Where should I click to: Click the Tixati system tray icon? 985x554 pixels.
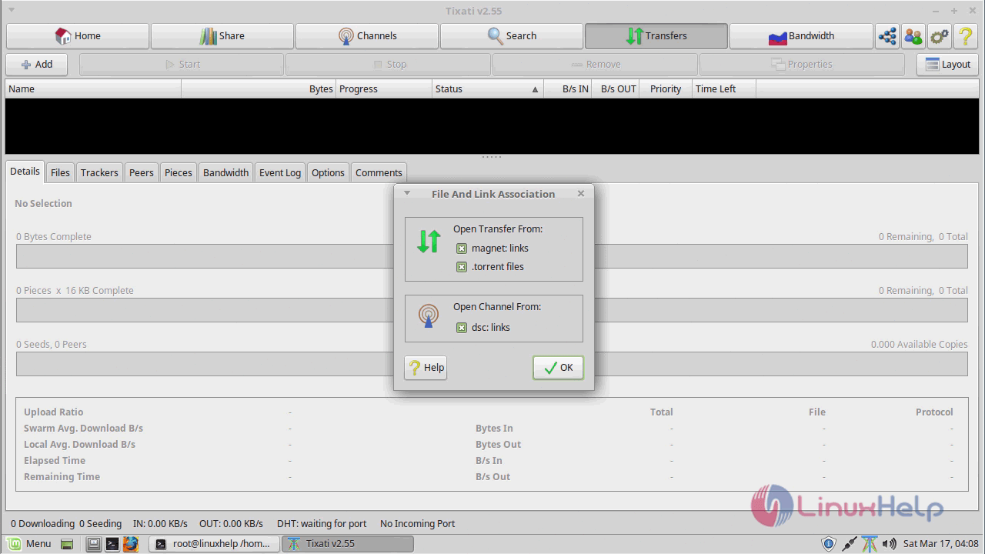(x=869, y=544)
